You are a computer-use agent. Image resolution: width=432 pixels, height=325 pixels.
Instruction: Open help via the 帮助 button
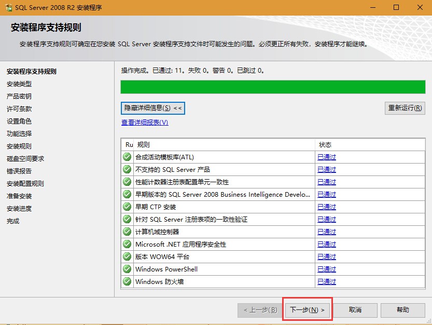point(403,310)
